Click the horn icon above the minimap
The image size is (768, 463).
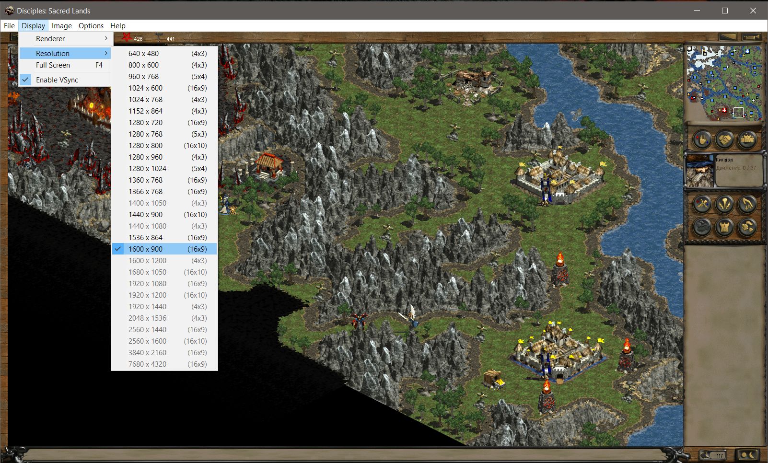[x=751, y=37]
